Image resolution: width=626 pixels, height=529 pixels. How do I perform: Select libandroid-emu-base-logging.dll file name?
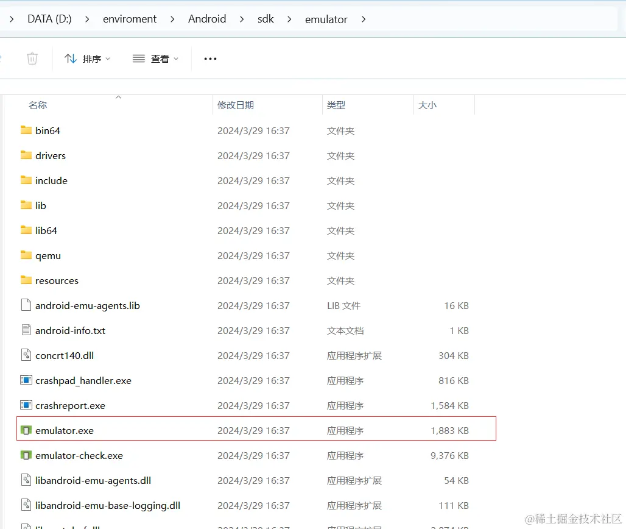(x=107, y=505)
